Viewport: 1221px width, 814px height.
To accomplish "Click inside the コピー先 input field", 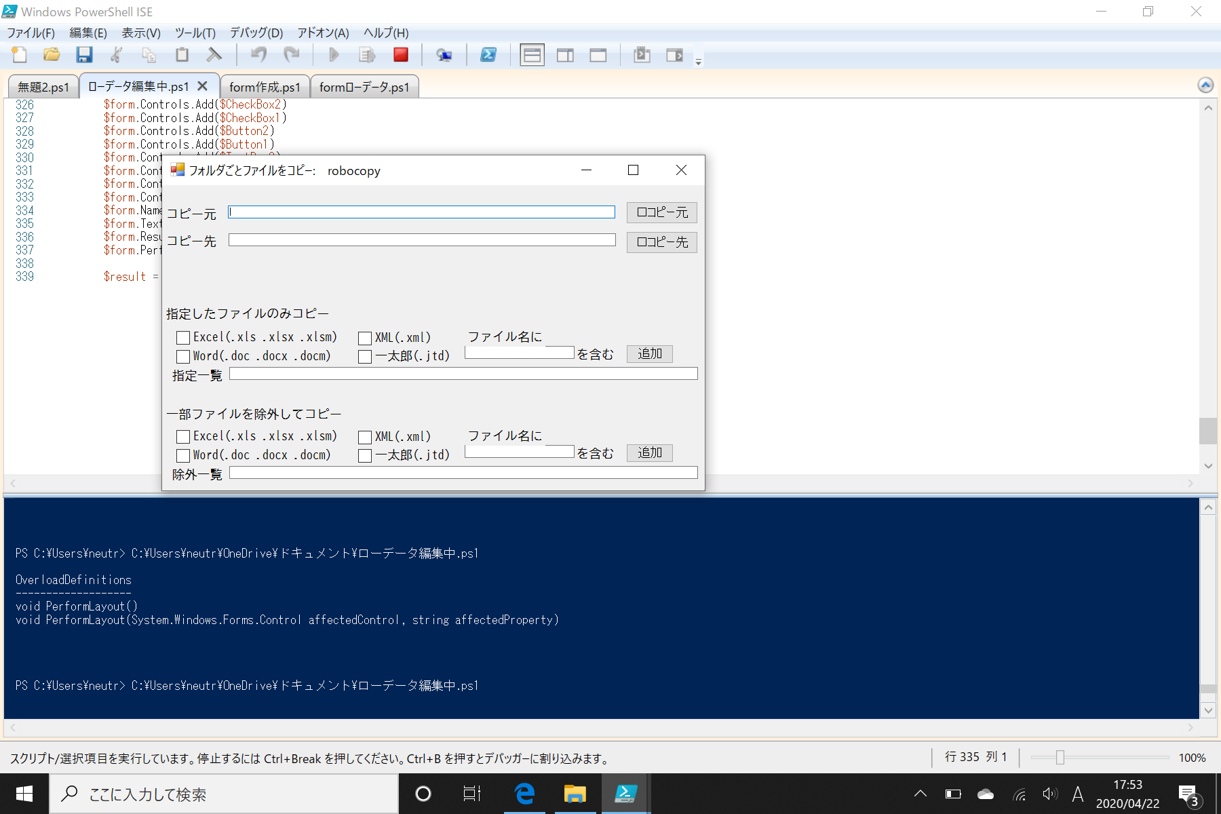I will 422,239.
